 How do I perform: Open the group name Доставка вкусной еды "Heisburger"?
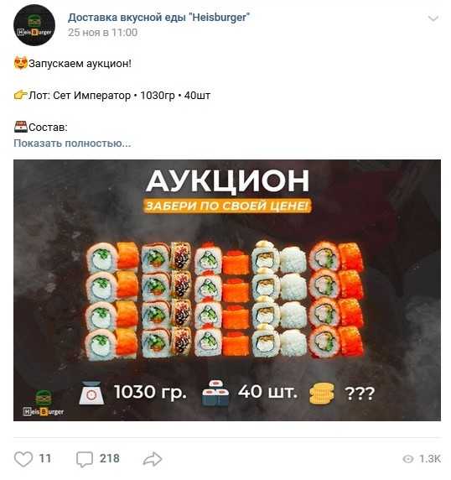point(158,18)
